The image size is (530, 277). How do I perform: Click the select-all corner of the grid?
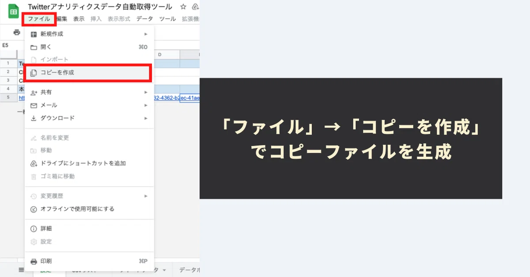click(x=8, y=55)
